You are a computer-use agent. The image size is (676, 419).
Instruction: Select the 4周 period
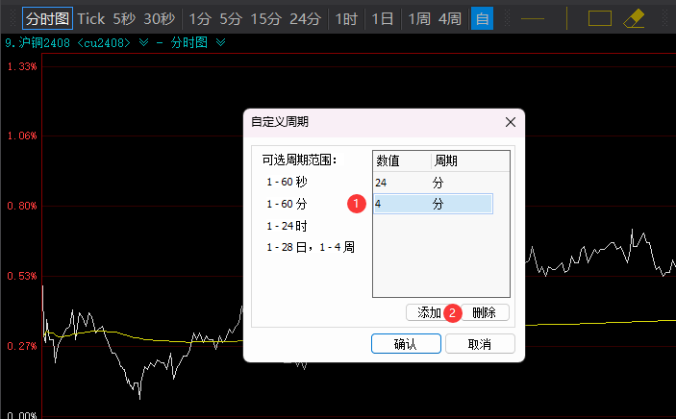pos(450,18)
